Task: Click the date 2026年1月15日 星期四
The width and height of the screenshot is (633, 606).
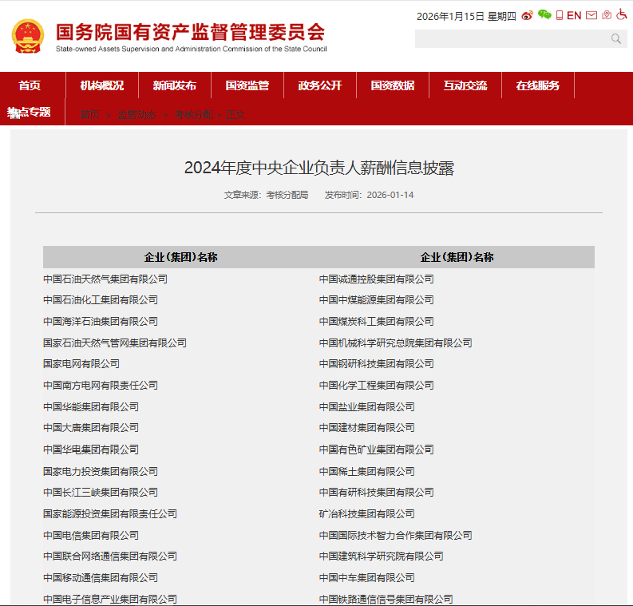Action: [466, 16]
